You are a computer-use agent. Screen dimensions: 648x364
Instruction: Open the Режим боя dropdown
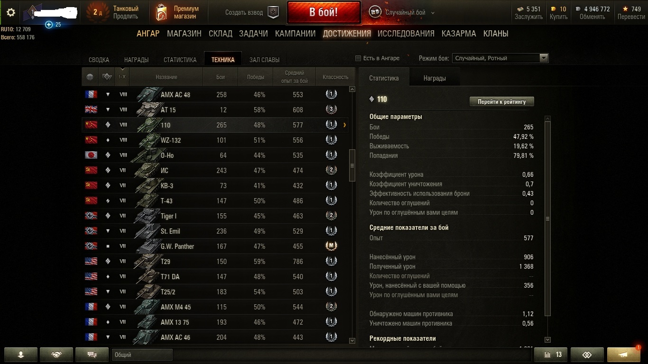(500, 58)
